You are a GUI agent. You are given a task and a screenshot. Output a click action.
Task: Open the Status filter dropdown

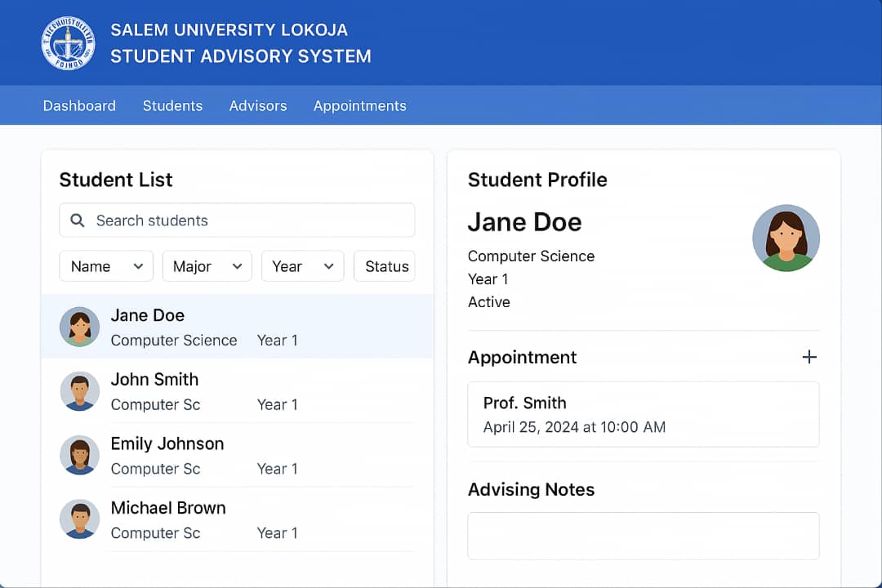click(385, 266)
